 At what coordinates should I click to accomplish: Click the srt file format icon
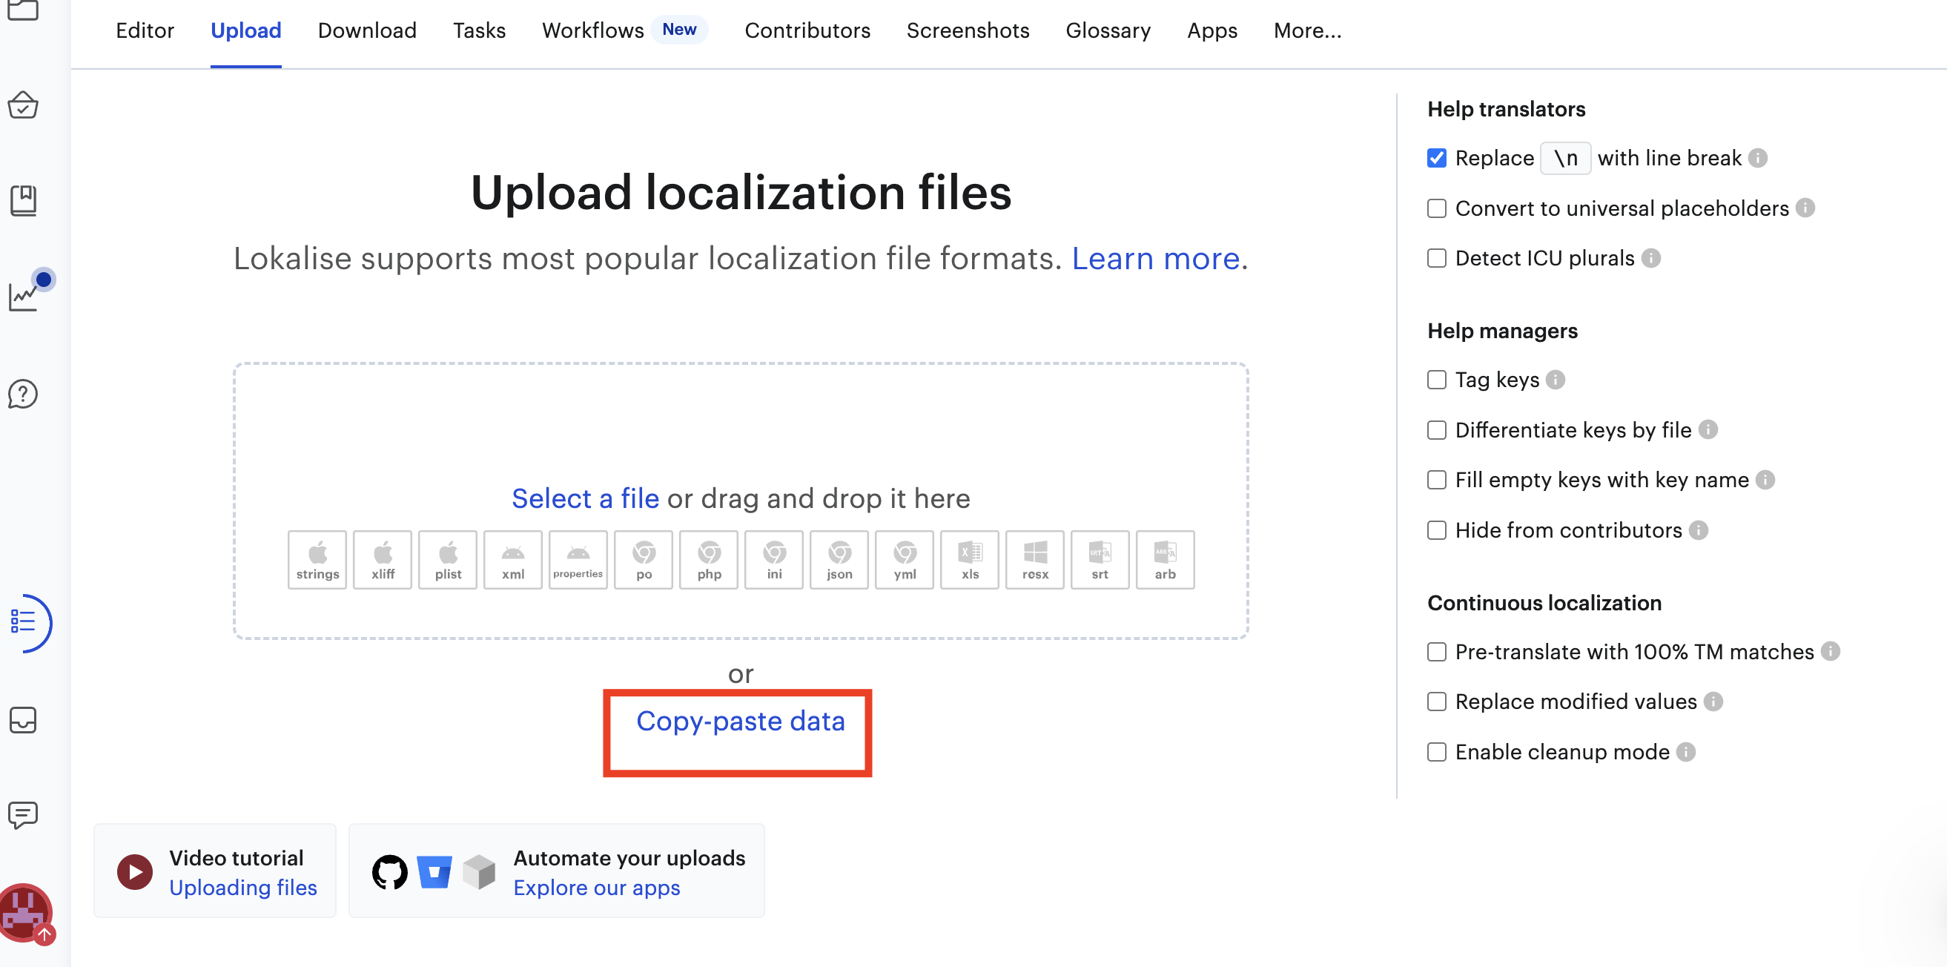[x=1100, y=559]
